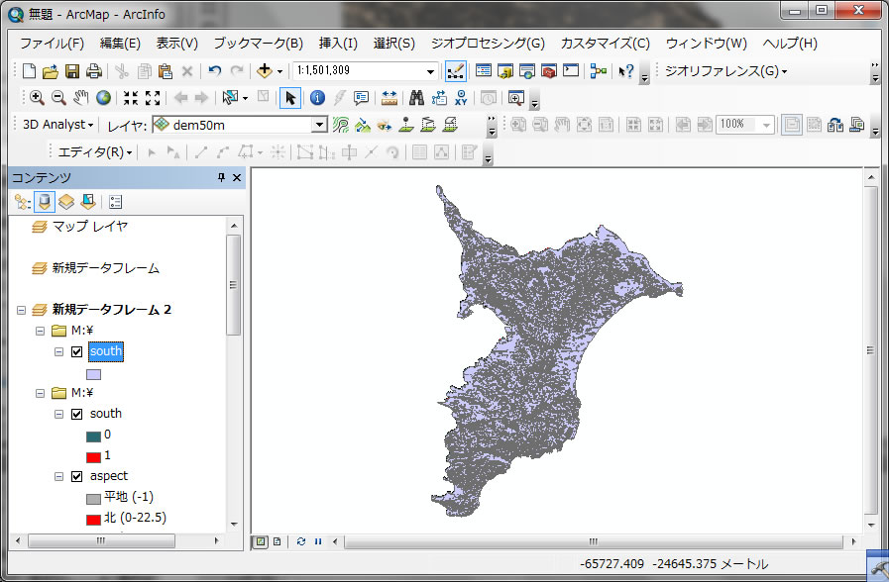Activate the Pan hand tool
Image resolution: width=889 pixels, height=582 pixels.
point(81,98)
